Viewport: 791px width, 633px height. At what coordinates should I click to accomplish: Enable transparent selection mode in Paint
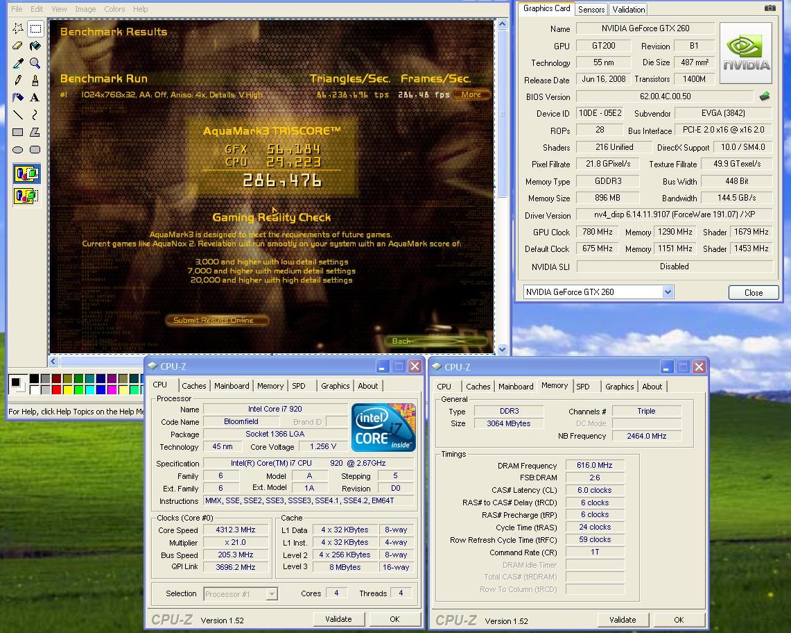pos(26,196)
